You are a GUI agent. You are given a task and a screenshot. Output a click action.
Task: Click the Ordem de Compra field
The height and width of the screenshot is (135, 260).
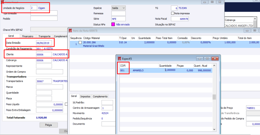(50, 72)
